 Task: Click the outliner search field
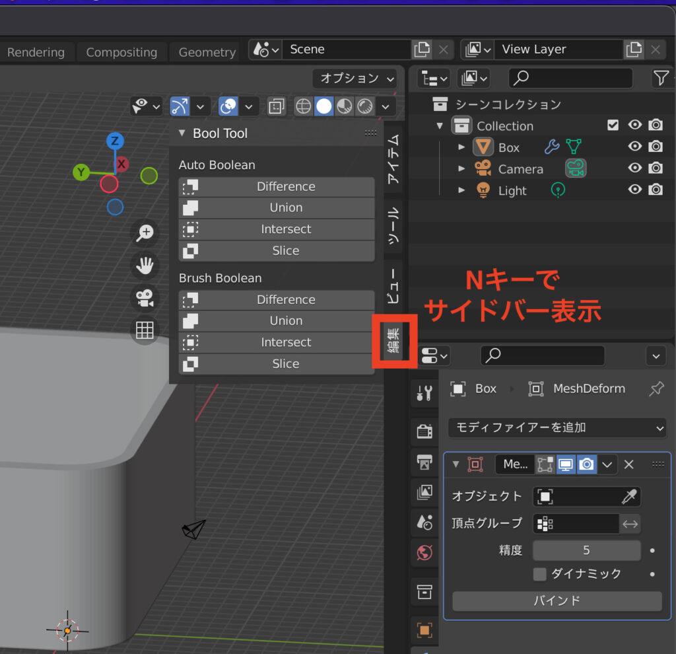pos(570,78)
